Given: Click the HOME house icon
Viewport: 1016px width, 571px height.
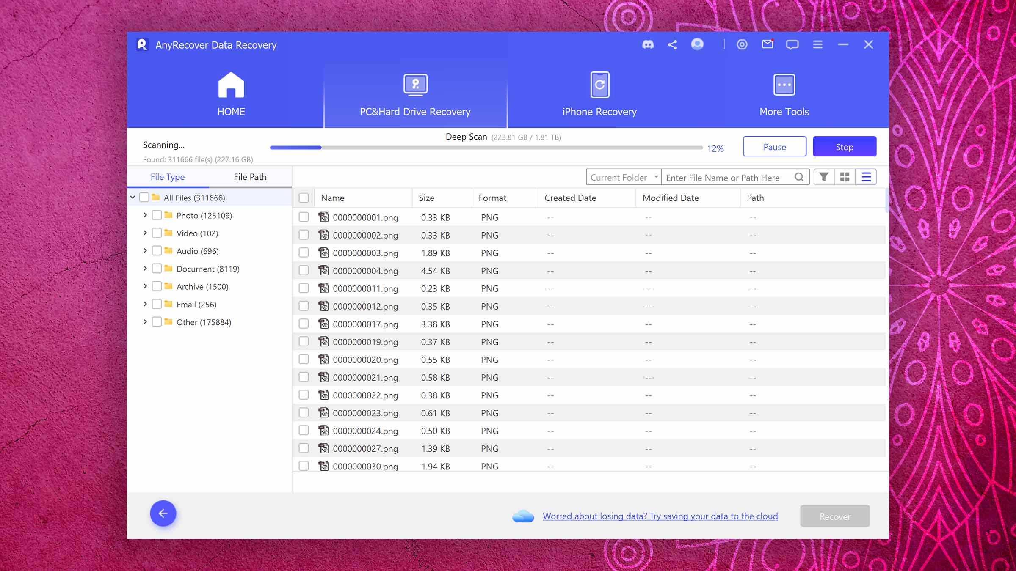Looking at the screenshot, I should point(231,85).
